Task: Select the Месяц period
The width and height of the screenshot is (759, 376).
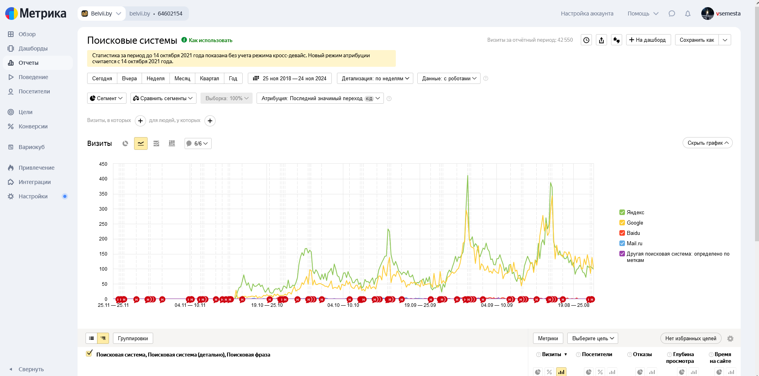Action: [182, 78]
